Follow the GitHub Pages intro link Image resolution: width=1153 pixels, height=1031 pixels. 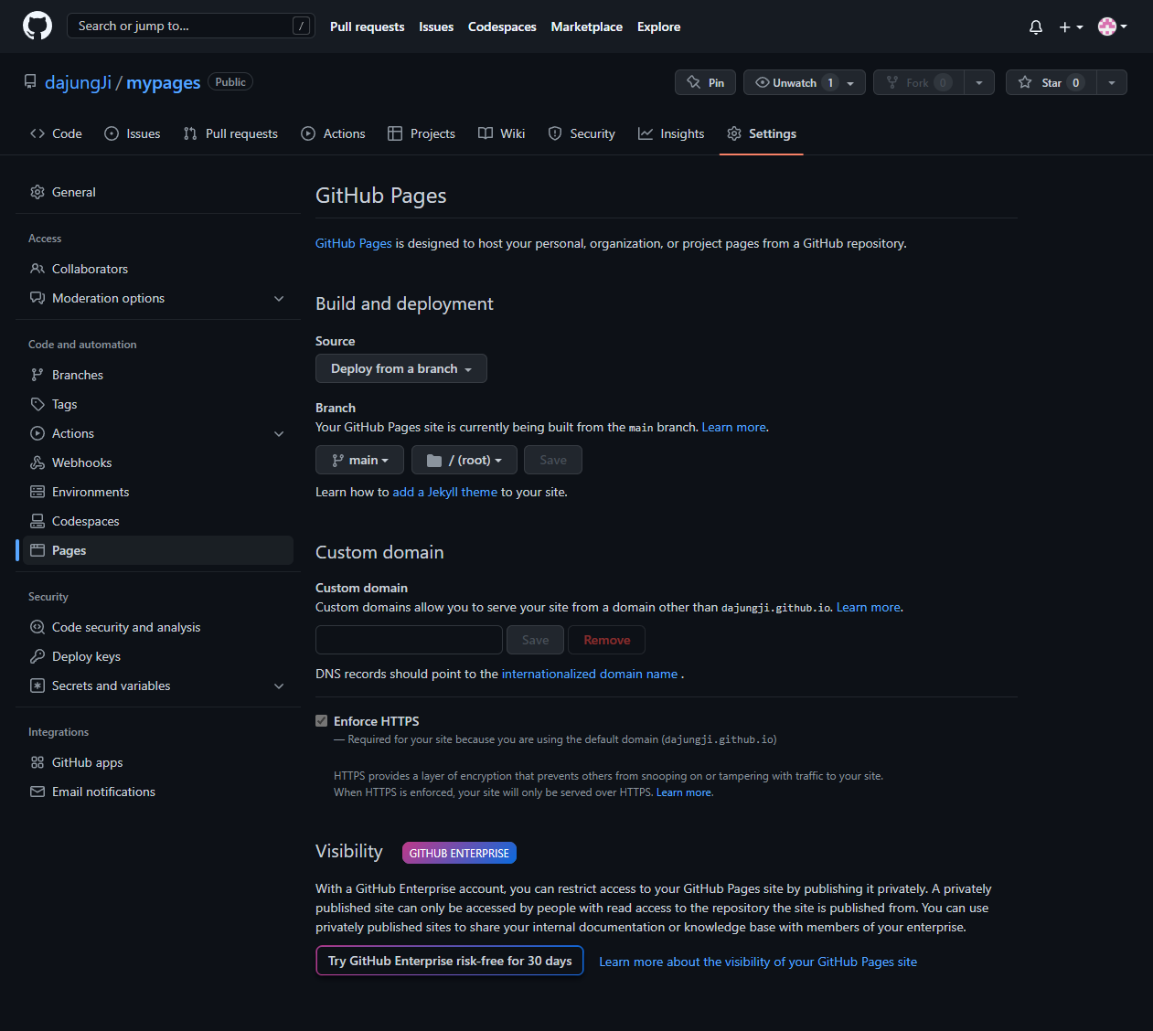click(354, 243)
